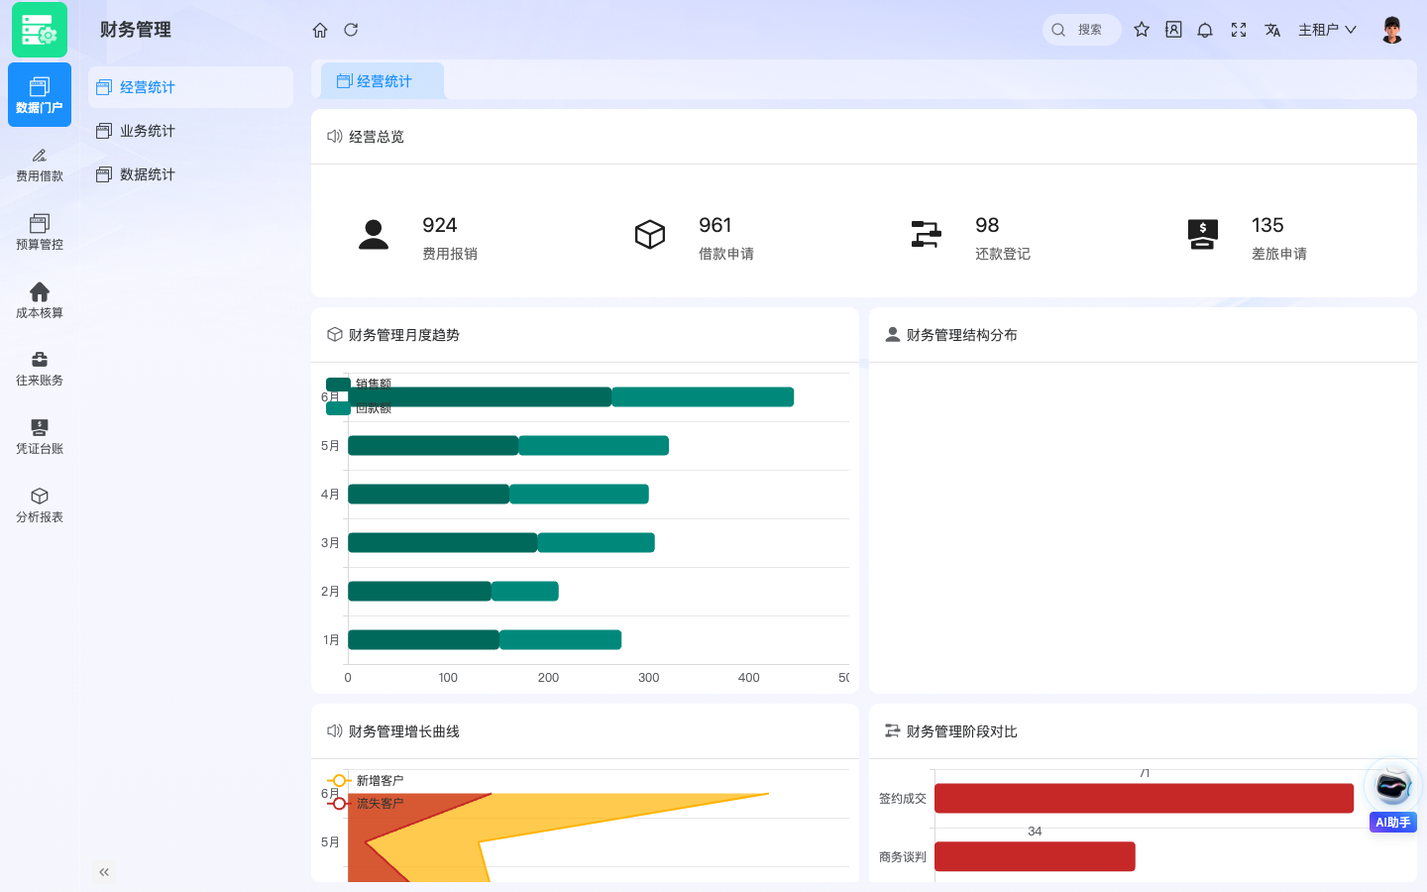Viewport: 1427px width, 892px height.
Task: Click the 搜索 search field
Action: point(1082,30)
